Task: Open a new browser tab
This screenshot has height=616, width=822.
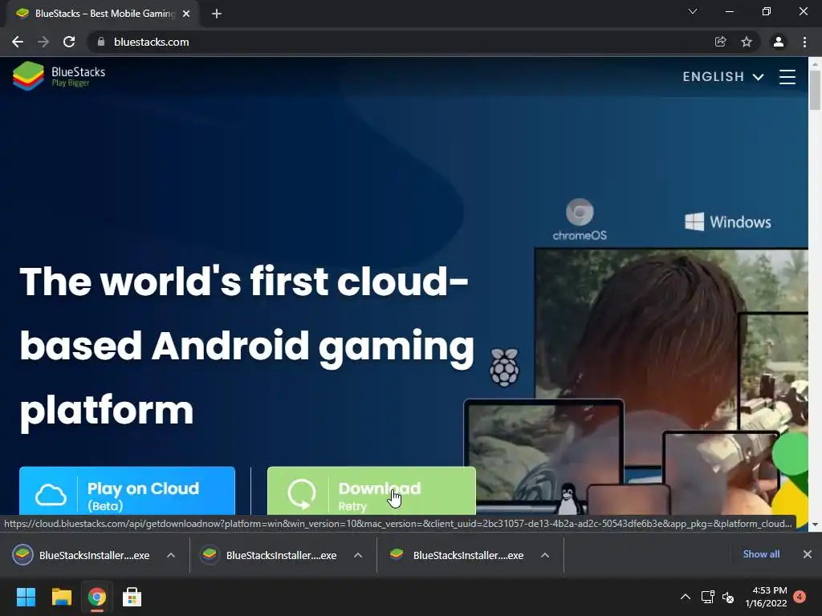Action: coord(217,14)
